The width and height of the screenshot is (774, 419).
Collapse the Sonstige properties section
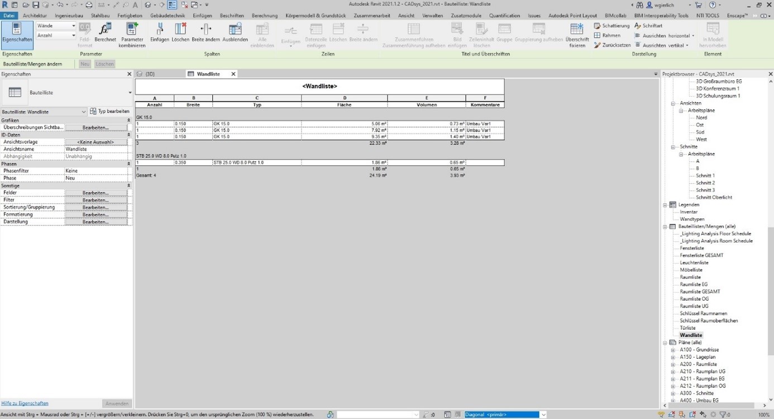128,186
